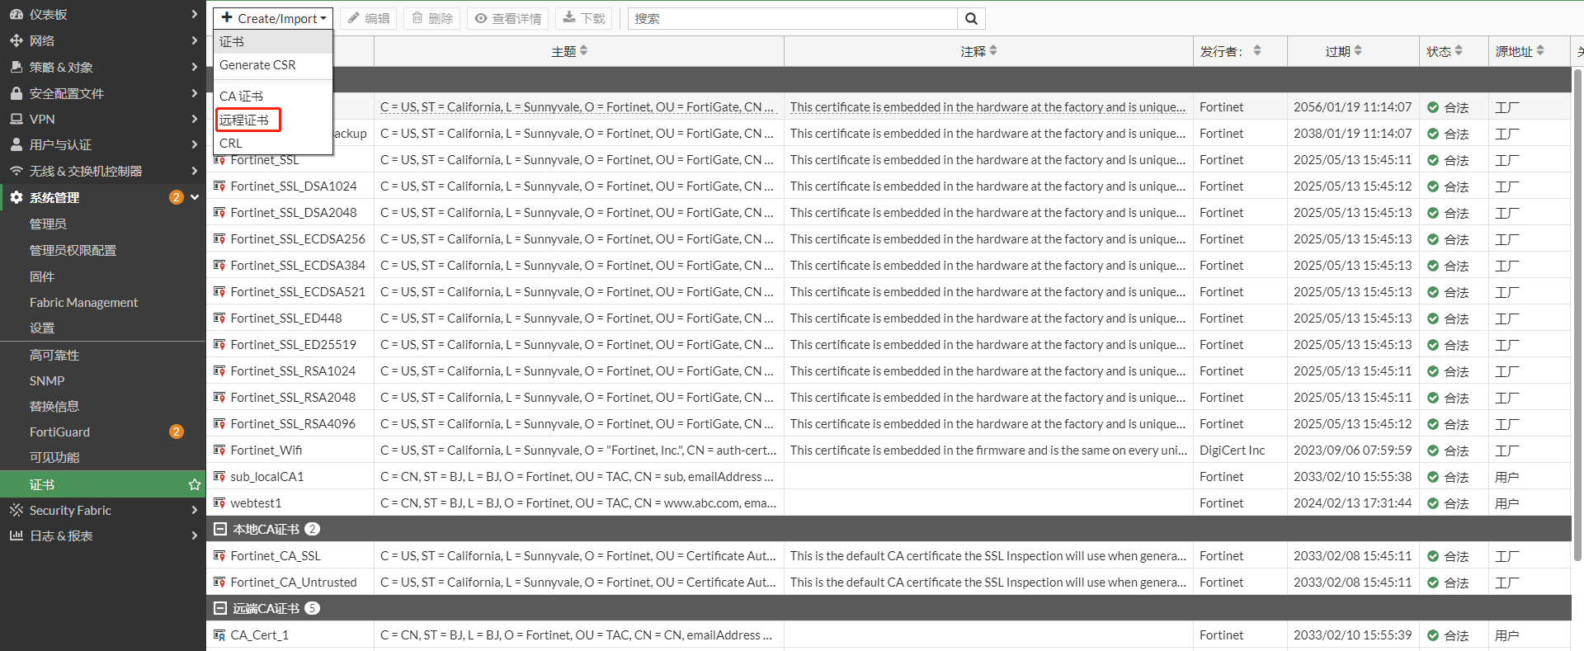Select Fortinet_SSL_RSA2048 certificate row
This screenshot has width=1584, height=651.
(x=889, y=397)
